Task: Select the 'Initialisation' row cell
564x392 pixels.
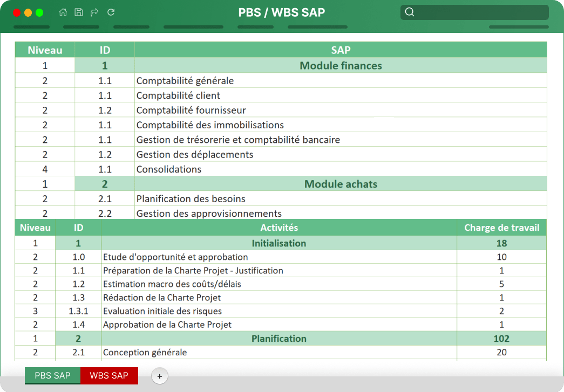Action: click(279, 243)
